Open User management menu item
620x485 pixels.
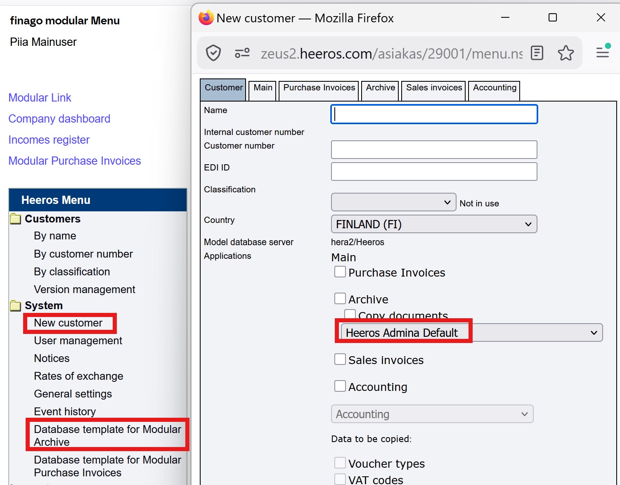click(78, 341)
